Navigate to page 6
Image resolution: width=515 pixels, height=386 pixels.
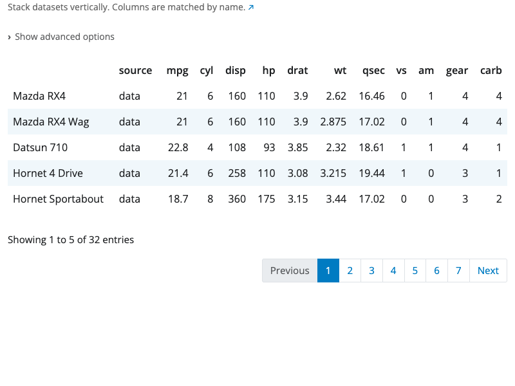click(x=436, y=270)
